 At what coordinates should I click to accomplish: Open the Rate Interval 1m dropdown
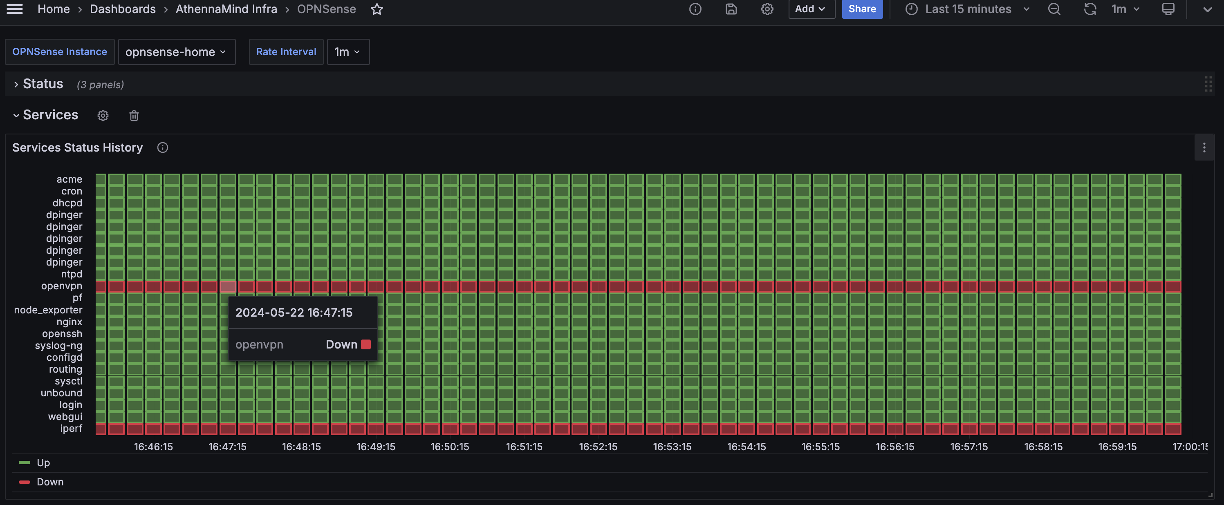tap(348, 52)
